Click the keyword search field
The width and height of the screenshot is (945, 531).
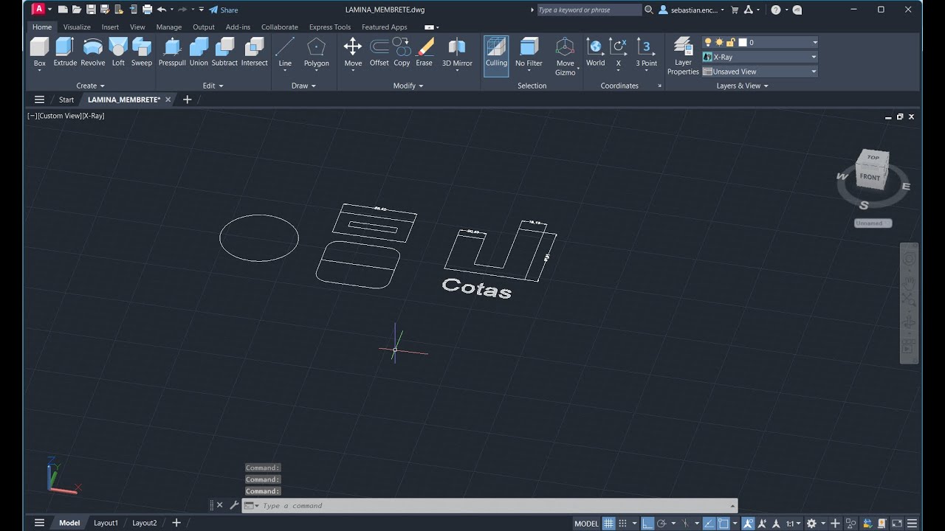pyautogui.click(x=588, y=10)
